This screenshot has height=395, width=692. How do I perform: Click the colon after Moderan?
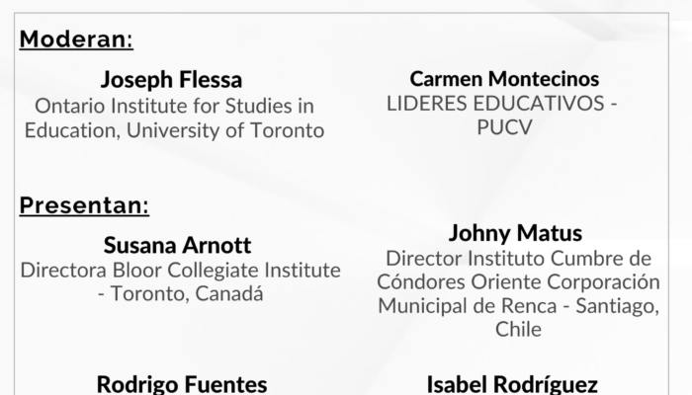130,40
